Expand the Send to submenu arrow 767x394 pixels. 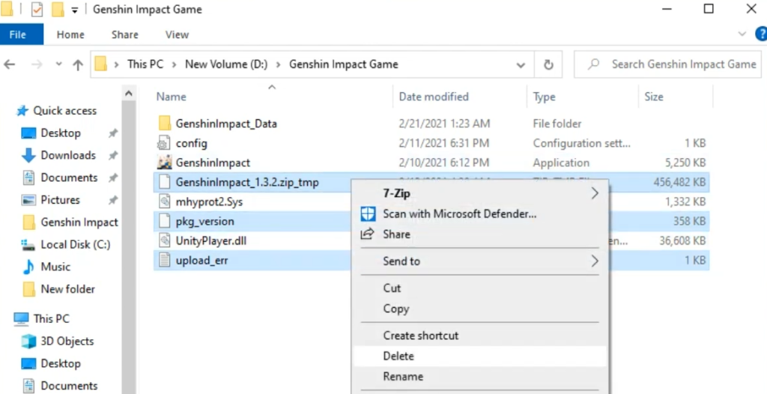[595, 261]
